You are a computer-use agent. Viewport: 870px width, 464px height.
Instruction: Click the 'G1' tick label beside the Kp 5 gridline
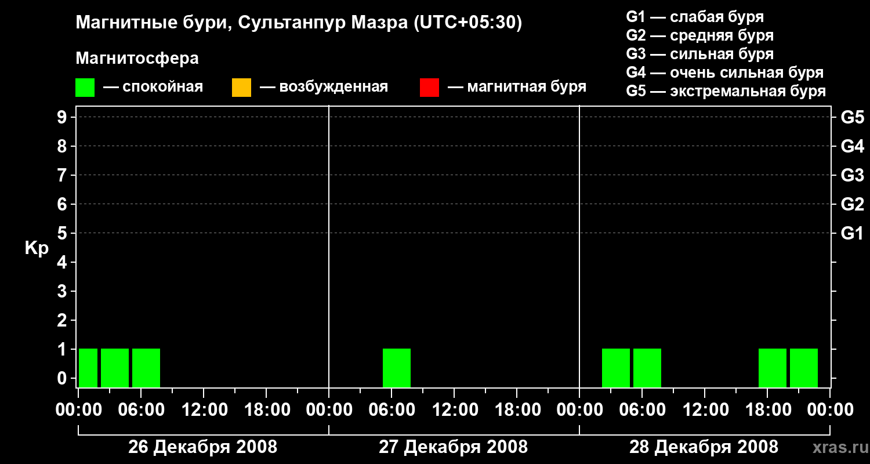pos(853,233)
